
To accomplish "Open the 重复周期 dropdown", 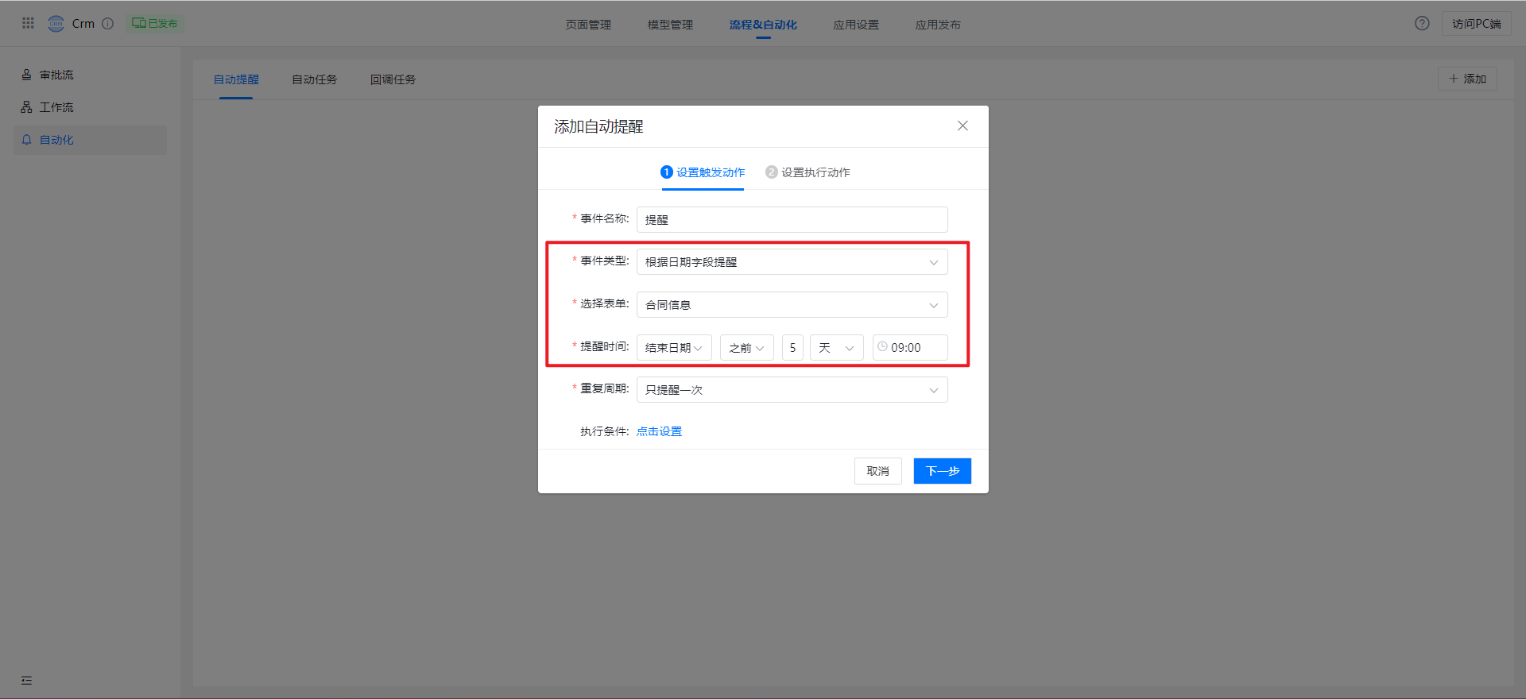I will [x=792, y=390].
